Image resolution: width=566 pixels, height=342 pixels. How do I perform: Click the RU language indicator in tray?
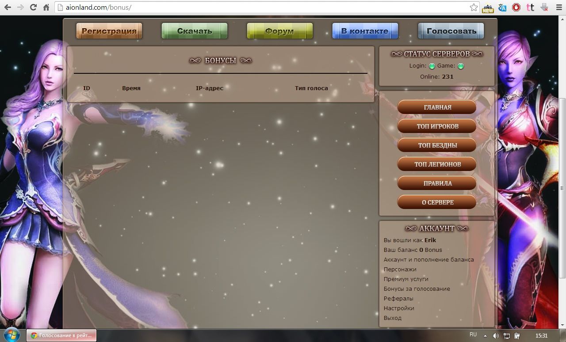pos(473,335)
